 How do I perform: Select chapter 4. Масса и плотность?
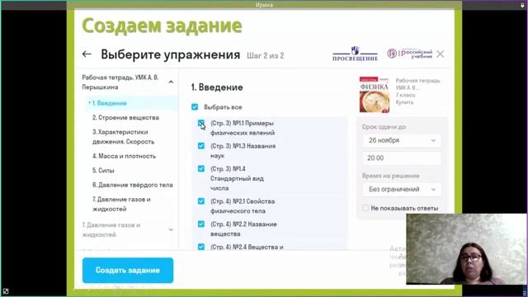tap(124, 156)
